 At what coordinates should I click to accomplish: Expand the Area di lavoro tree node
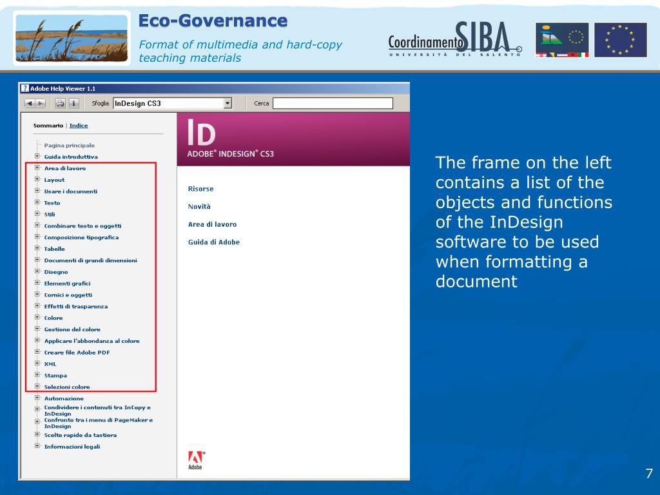click(x=37, y=168)
